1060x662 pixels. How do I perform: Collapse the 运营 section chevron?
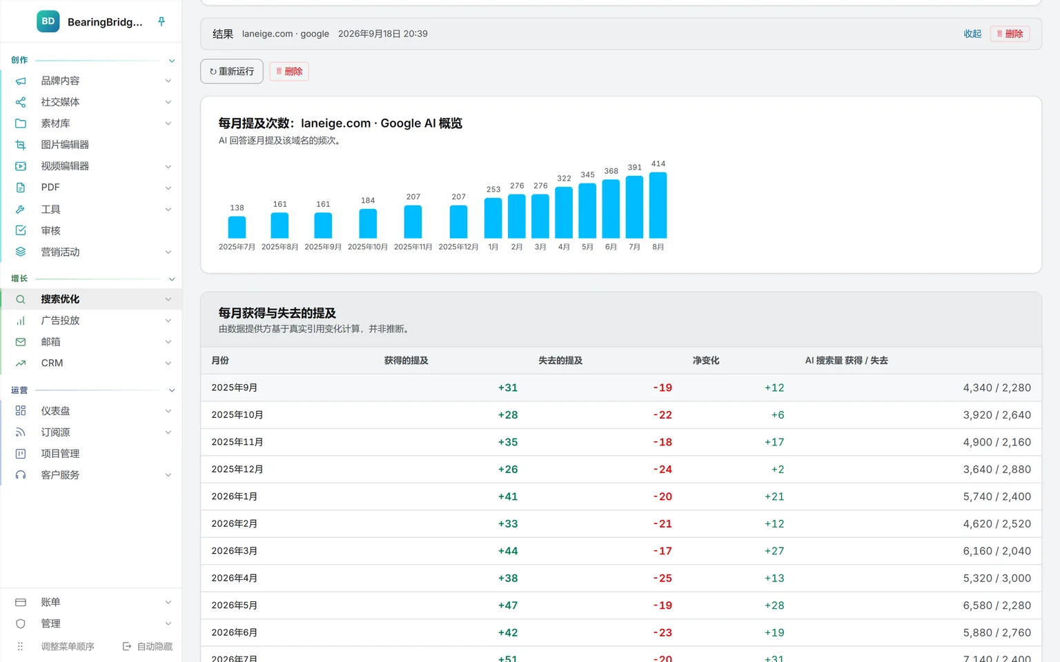point(172,390)
